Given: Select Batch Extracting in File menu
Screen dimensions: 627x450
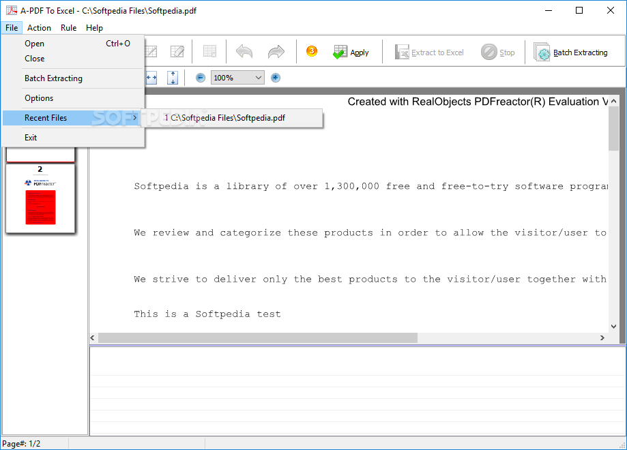Looking at the screenshot, I should 73,78.
